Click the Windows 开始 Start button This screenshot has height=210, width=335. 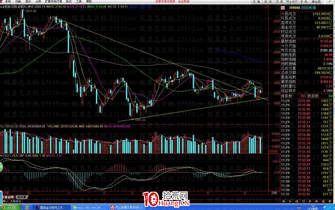[x=11, y=207]
